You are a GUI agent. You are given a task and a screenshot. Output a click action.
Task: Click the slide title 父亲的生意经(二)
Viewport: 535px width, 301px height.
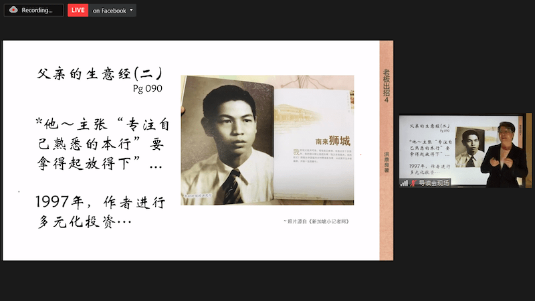pos(100,74)
